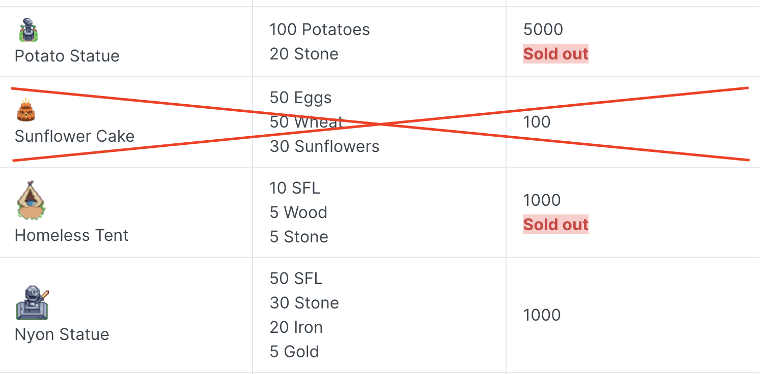Click the 5 Gold ingredient text
781x374 pixels.
coord(294,352)
